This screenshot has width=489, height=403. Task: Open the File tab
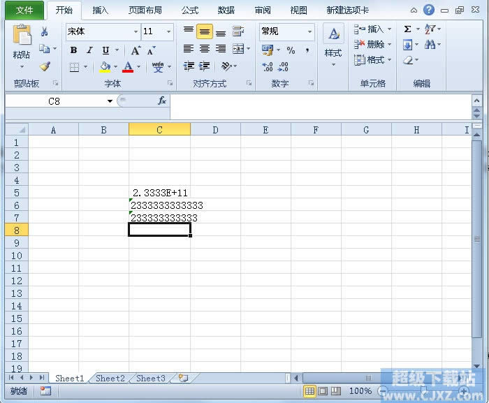coord(24,10)
